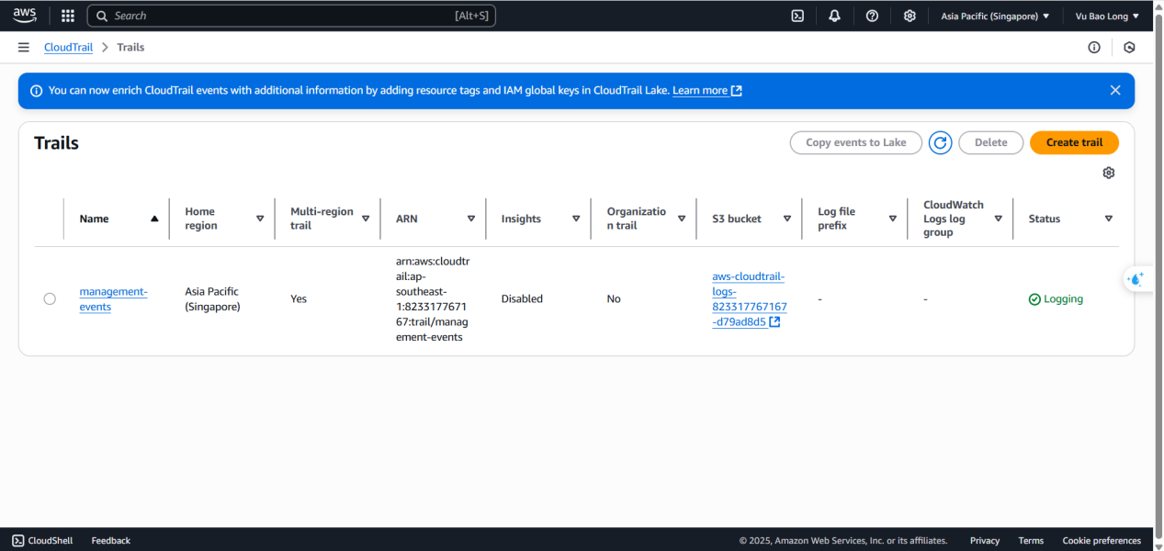The image size is (1164, 551).
Task: Sort by Insights column
Action: (x=576, y=219)
